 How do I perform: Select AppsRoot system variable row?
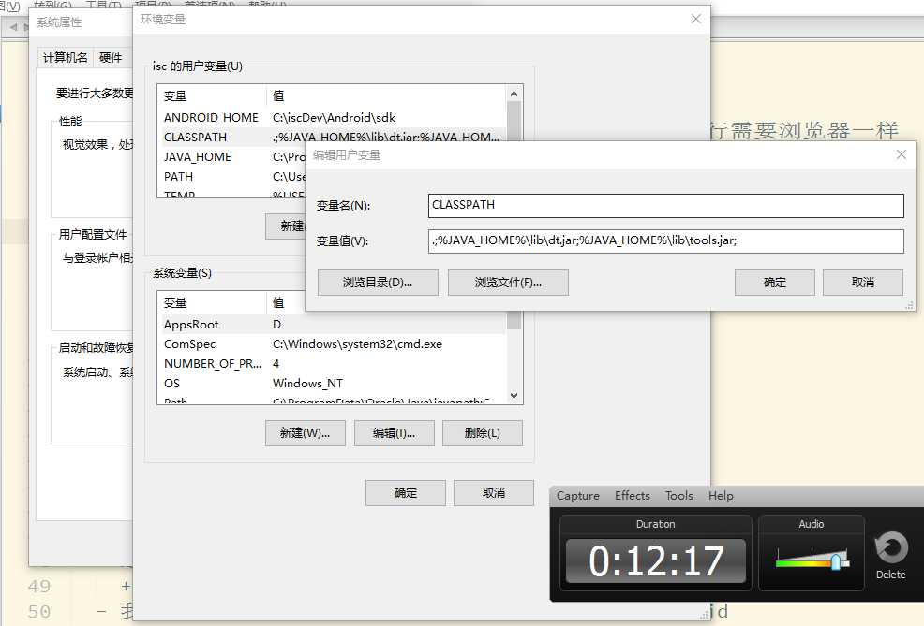(x=333, y=324)
